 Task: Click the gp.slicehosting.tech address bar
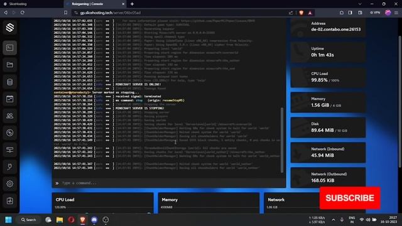pyautogui.click(x=180, y=13)
